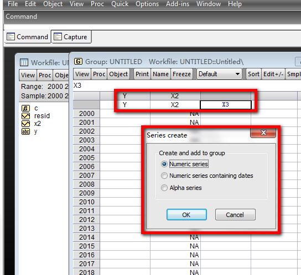
Task: Open the Object menu in menu bar
Action: pos(53,4)
